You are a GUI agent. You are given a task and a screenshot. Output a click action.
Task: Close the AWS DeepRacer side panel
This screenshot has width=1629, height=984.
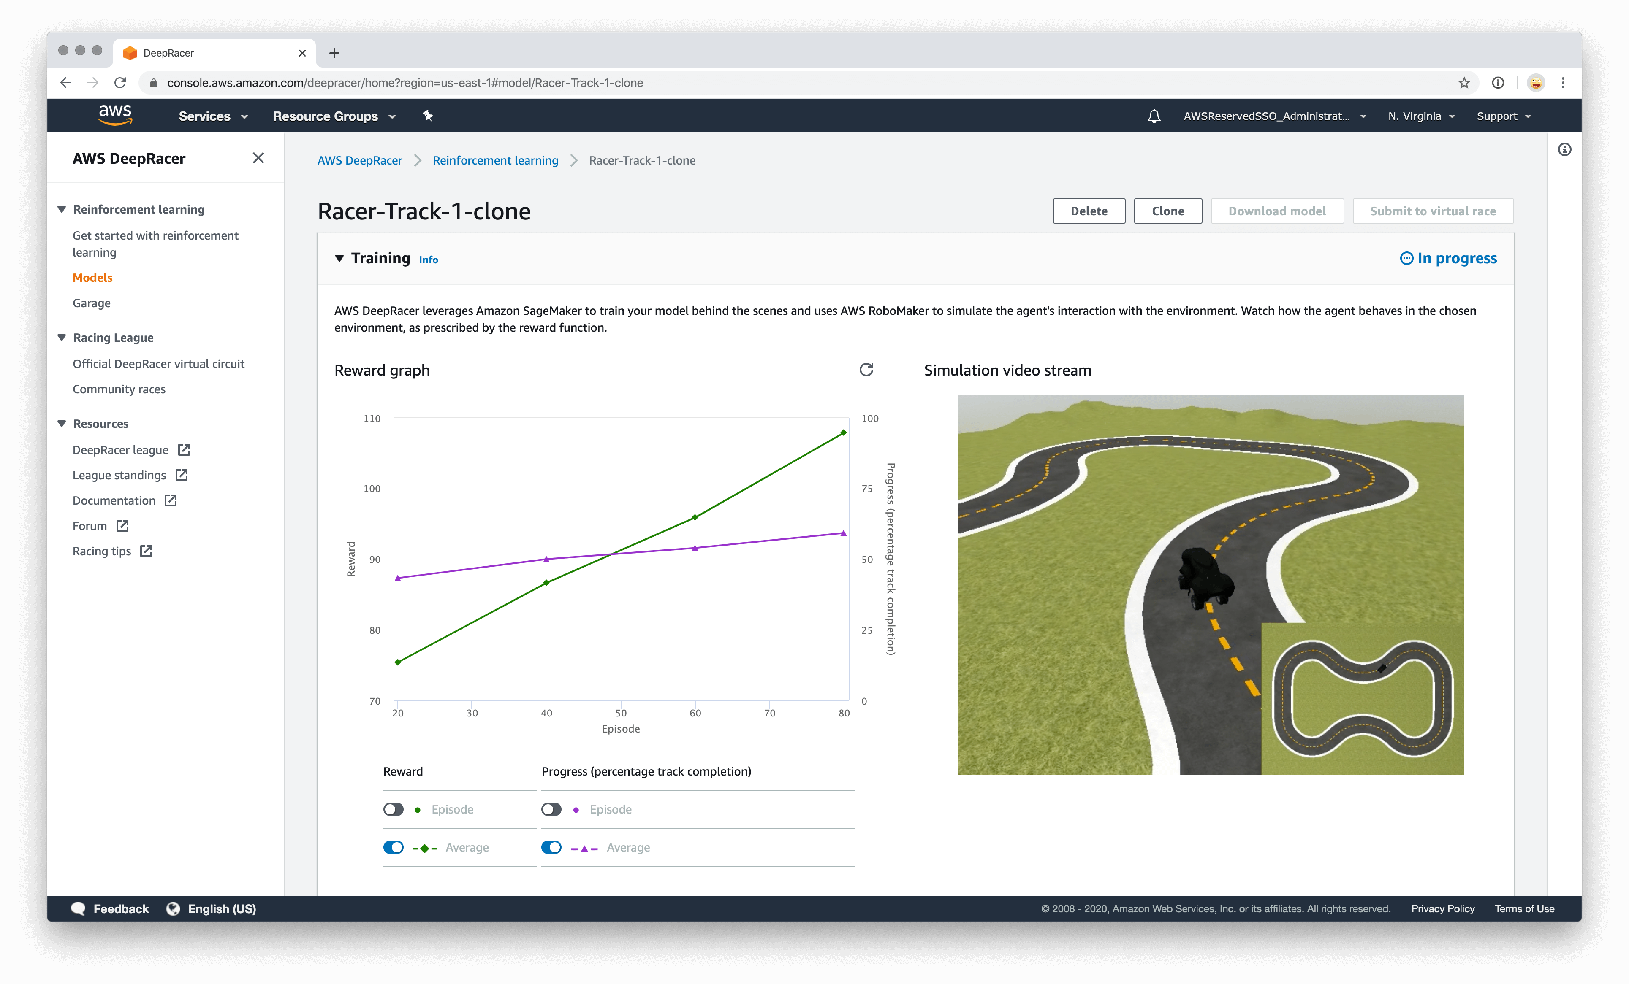point(258,158)
